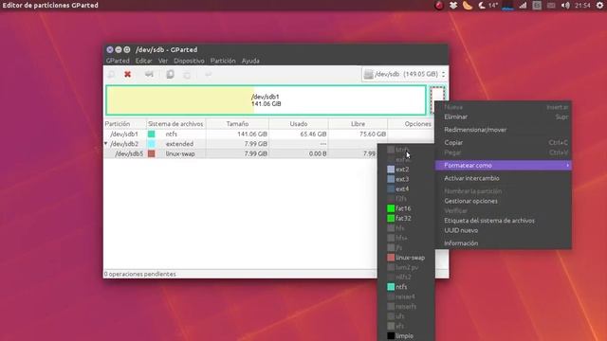Click the /dev/sdb1 block in disk map
This screenshot has height=341, width=607.
click(x=266, y=100)
